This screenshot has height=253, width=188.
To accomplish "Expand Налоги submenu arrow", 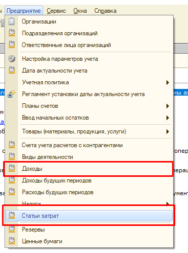I will point(168,203).
